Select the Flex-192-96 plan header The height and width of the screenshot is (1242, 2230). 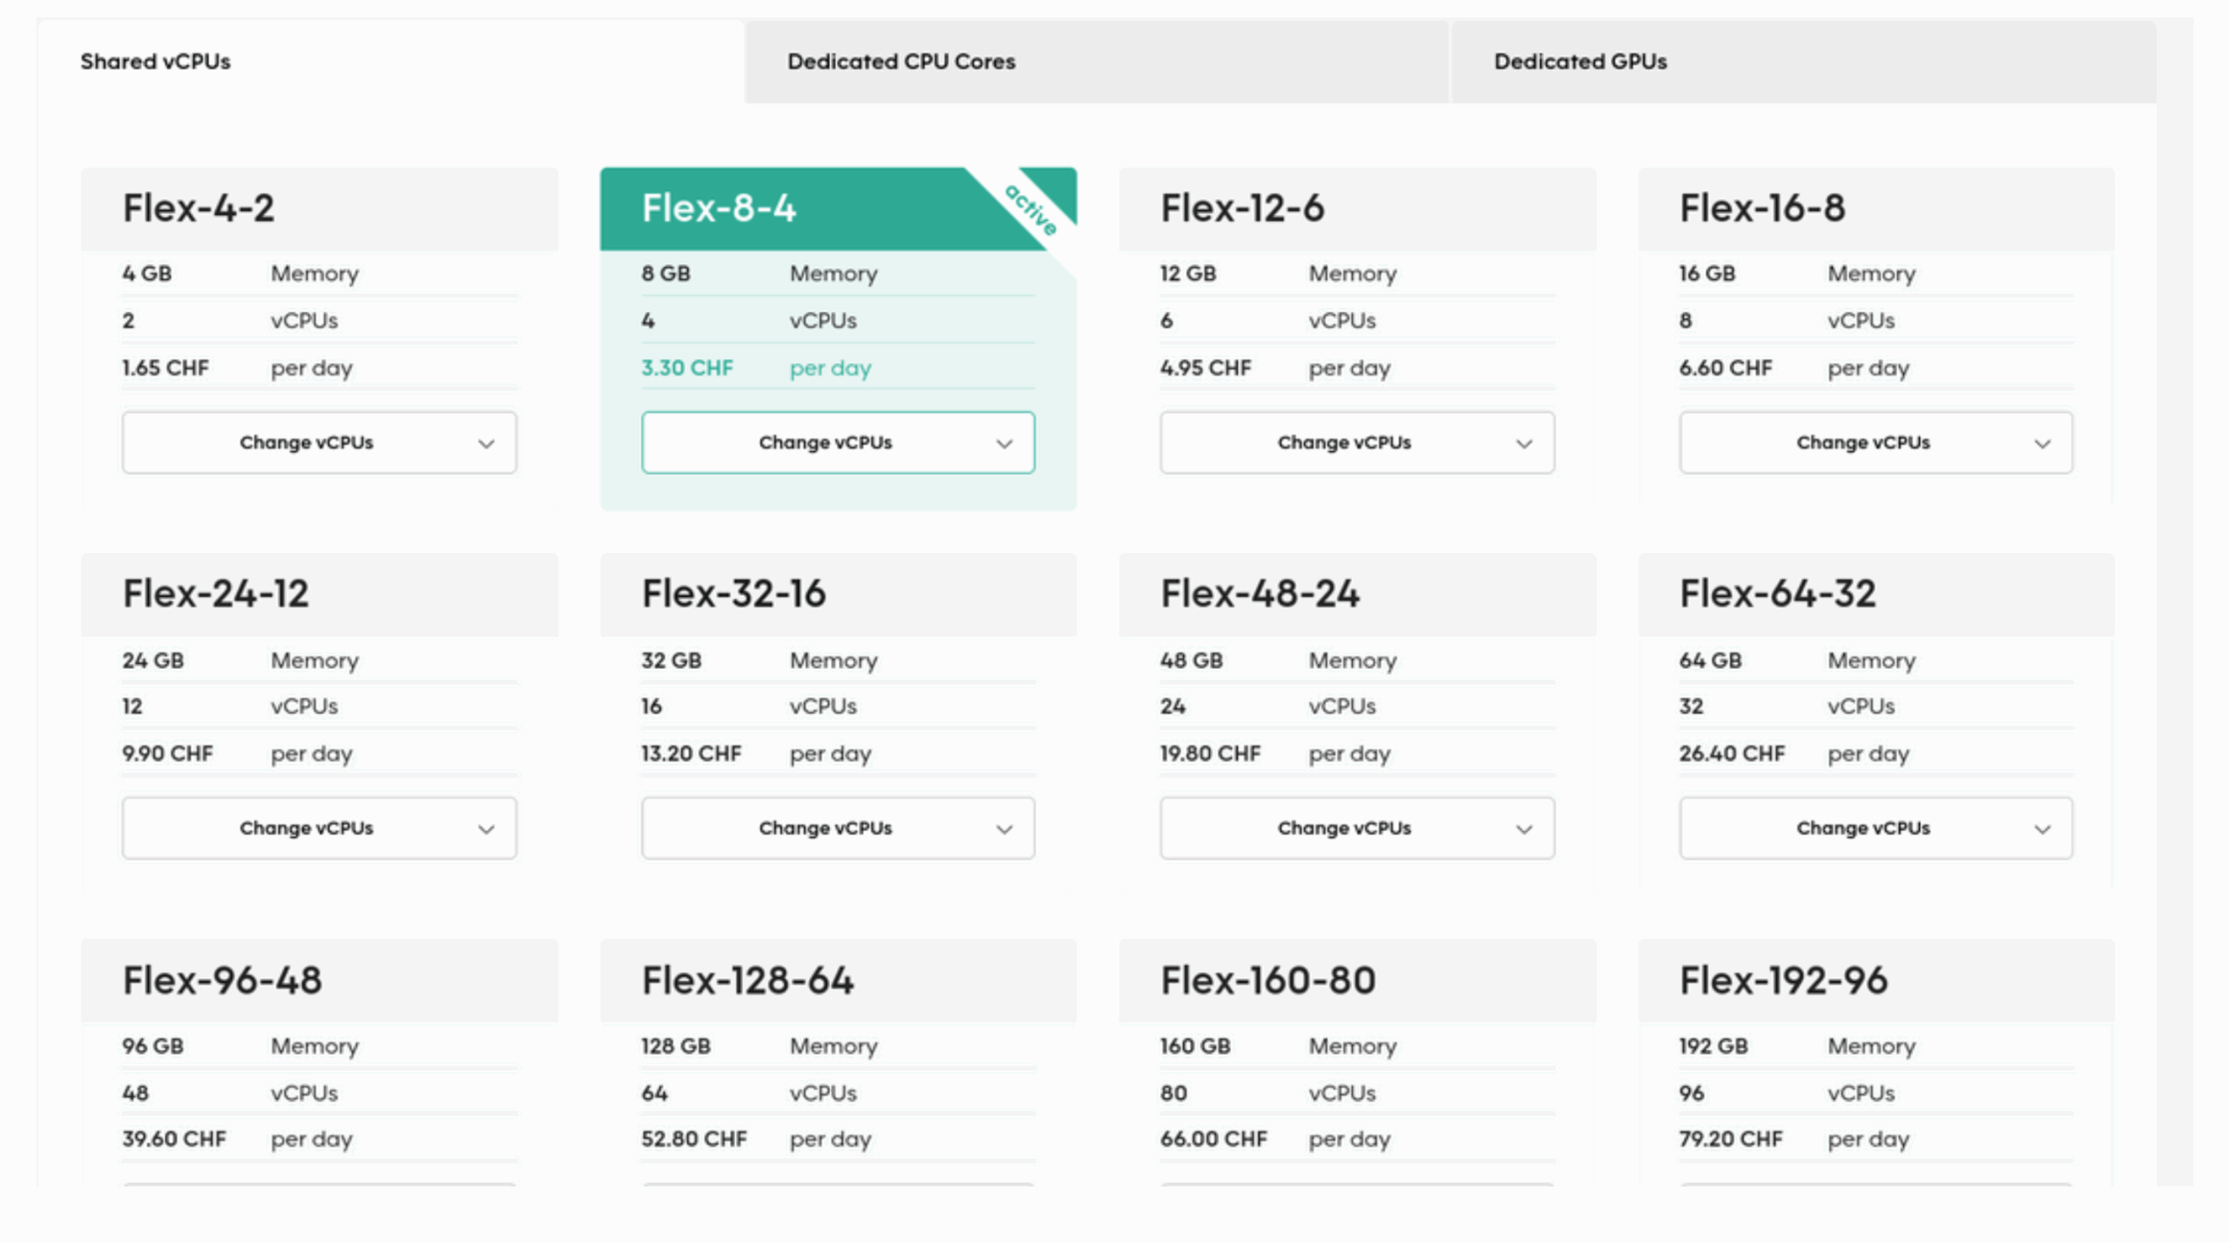[1876, 981]
